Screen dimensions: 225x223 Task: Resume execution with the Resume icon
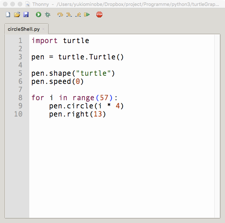click(x=87, y=15)
